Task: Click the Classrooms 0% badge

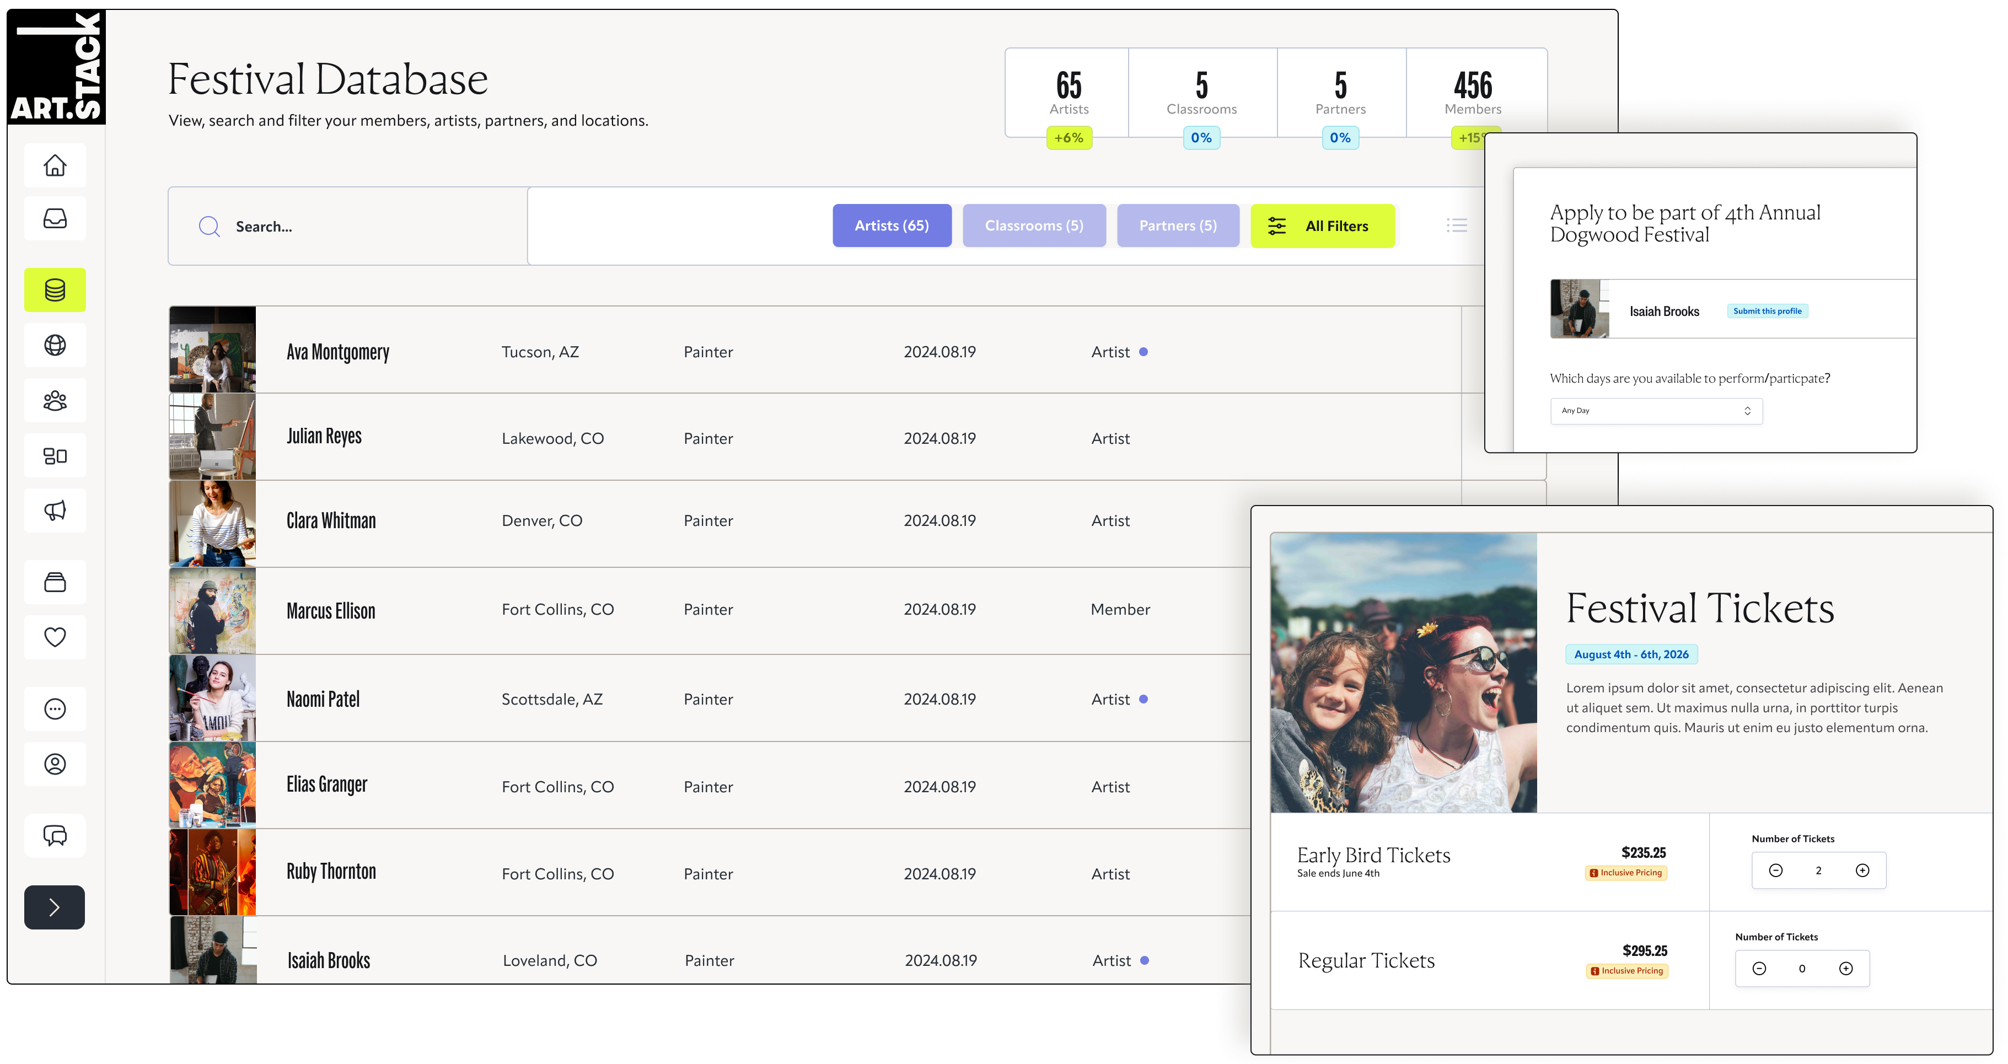Action: [1201, 138]
